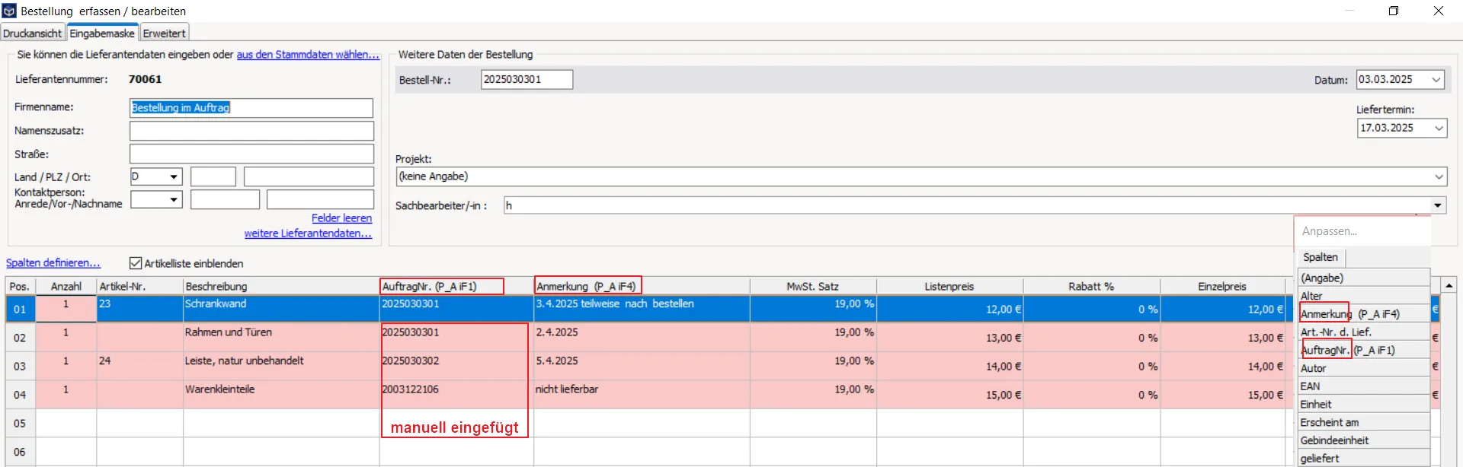Viewport: 1463px width, 467px height.
Task: Click the application icon in title bar
Action: click(x=9, y=11)
